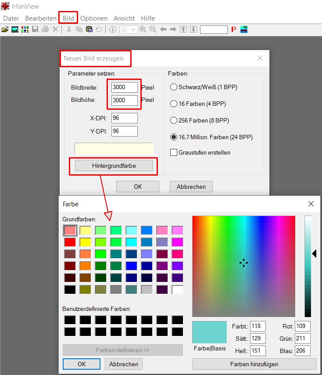Click the luminance slider arrow
Image resolution: width=322 pixels, height=375 pixels.
(314, 253)
